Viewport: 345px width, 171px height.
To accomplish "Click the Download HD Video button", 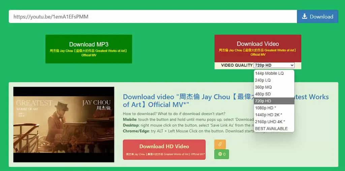I will pyautogui.click(x=164, y=149).
